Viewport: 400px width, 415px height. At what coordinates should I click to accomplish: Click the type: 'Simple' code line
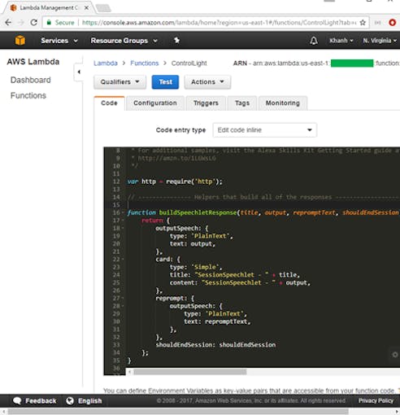point(196,267)
